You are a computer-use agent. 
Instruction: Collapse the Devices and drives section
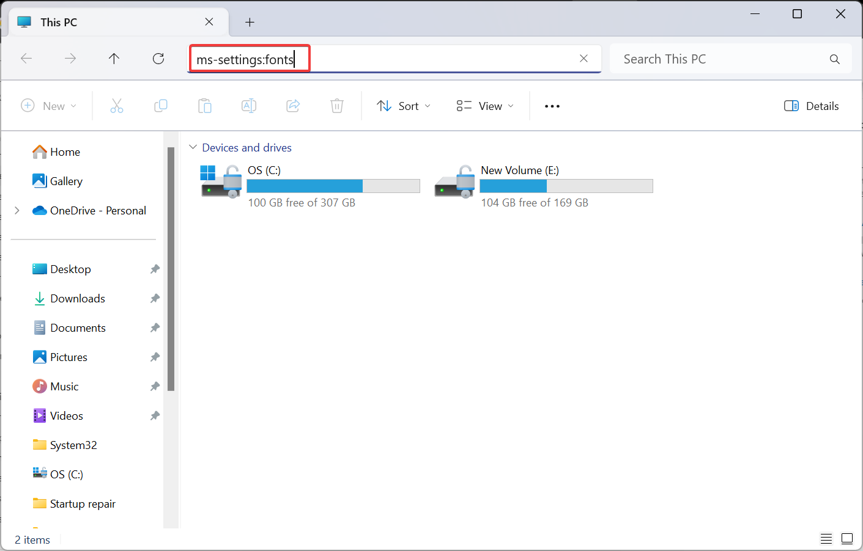tap(193, 147)
